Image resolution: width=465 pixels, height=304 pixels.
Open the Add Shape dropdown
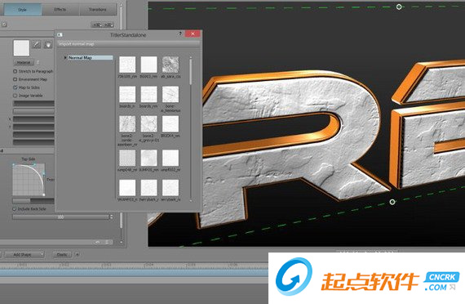24,255
